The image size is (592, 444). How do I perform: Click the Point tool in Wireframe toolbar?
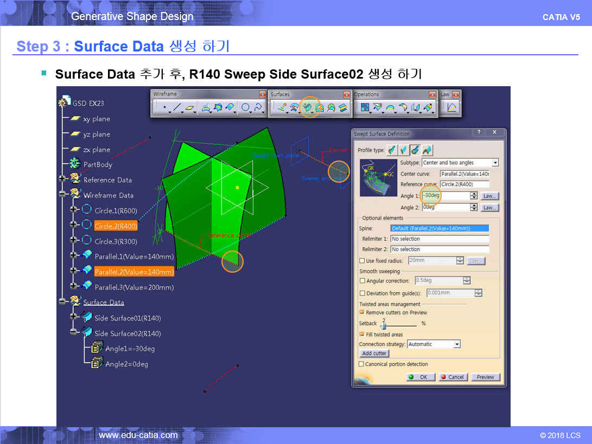(163, 108)
